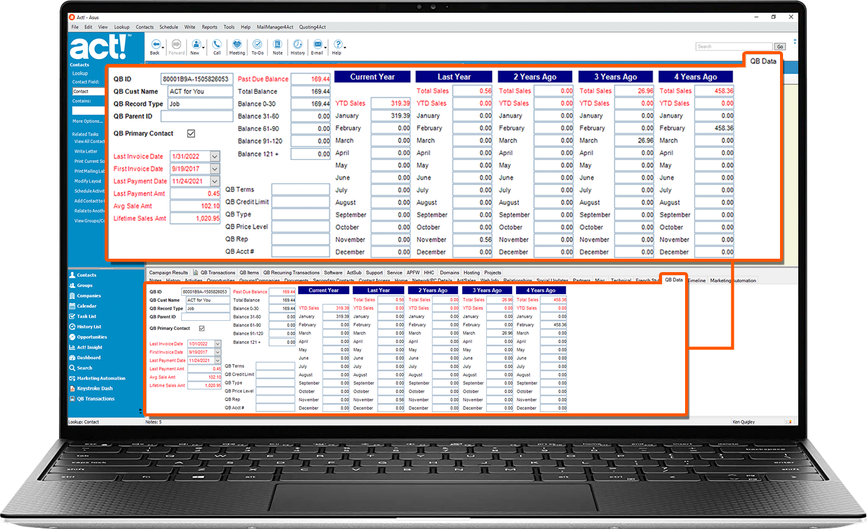Click the Back toolbar icon
This screenshot has width=867, height=529.
[x=155, y=44]
